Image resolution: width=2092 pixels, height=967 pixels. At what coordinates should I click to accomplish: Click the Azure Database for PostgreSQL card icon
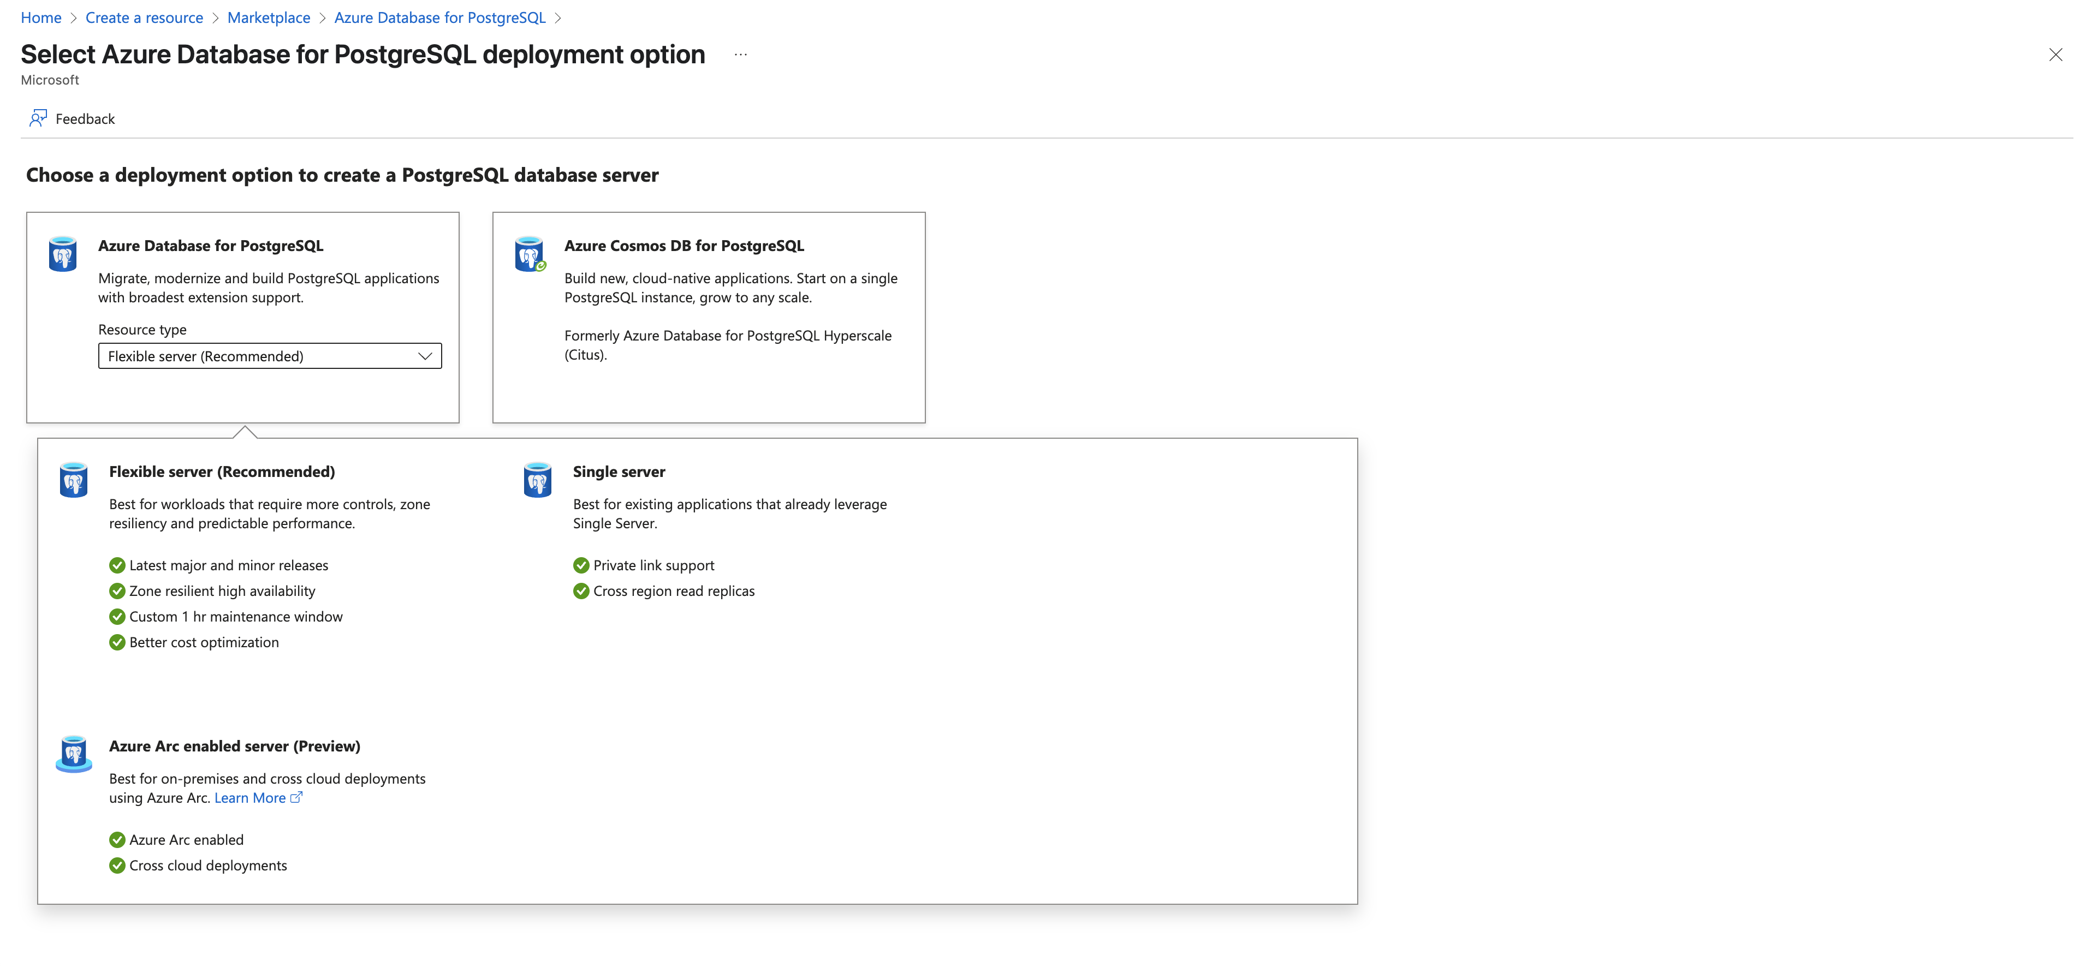(63, 254)
